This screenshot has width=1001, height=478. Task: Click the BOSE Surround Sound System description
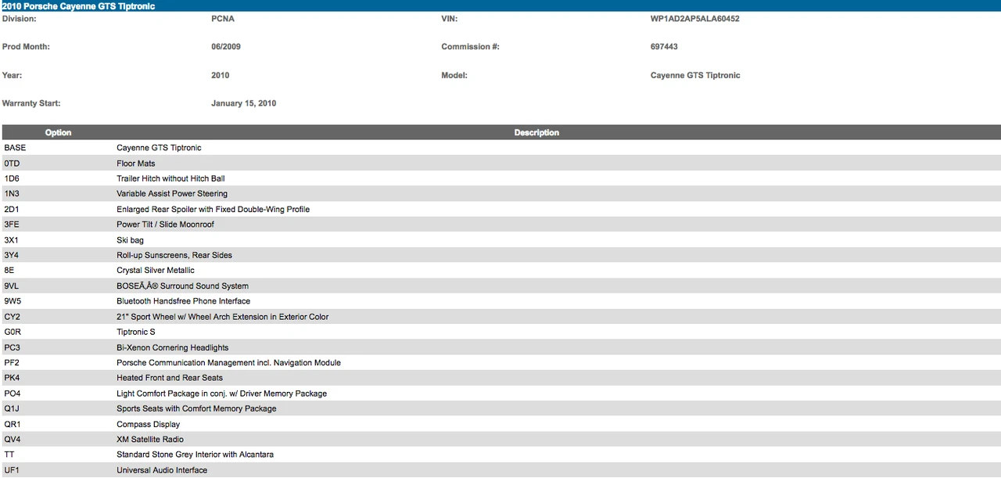pos(182,286)
